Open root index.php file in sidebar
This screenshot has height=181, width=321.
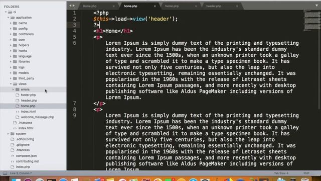coord(23,167)
